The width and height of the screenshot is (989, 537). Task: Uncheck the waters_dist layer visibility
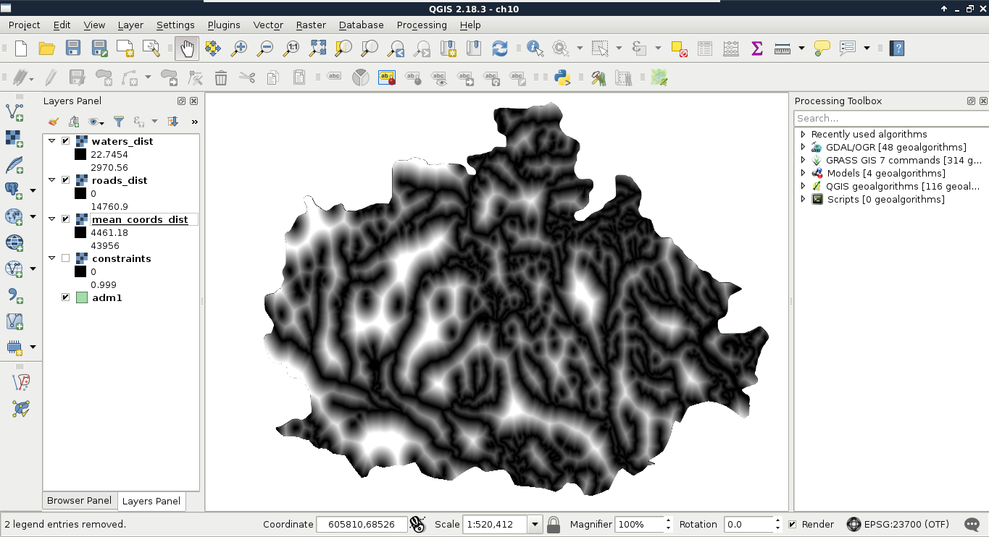pyautogui.click(x=66, y=141)
